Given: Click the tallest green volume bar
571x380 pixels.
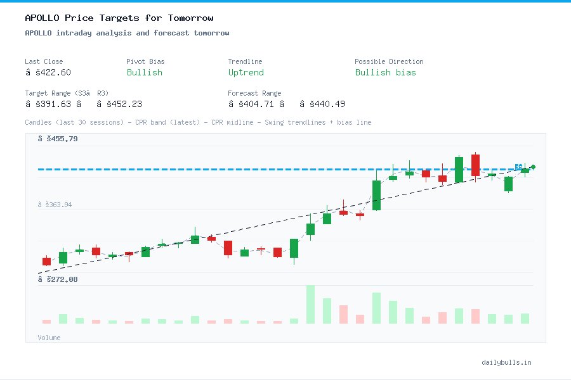Looking at the screenshot, I should coord(311,305).
